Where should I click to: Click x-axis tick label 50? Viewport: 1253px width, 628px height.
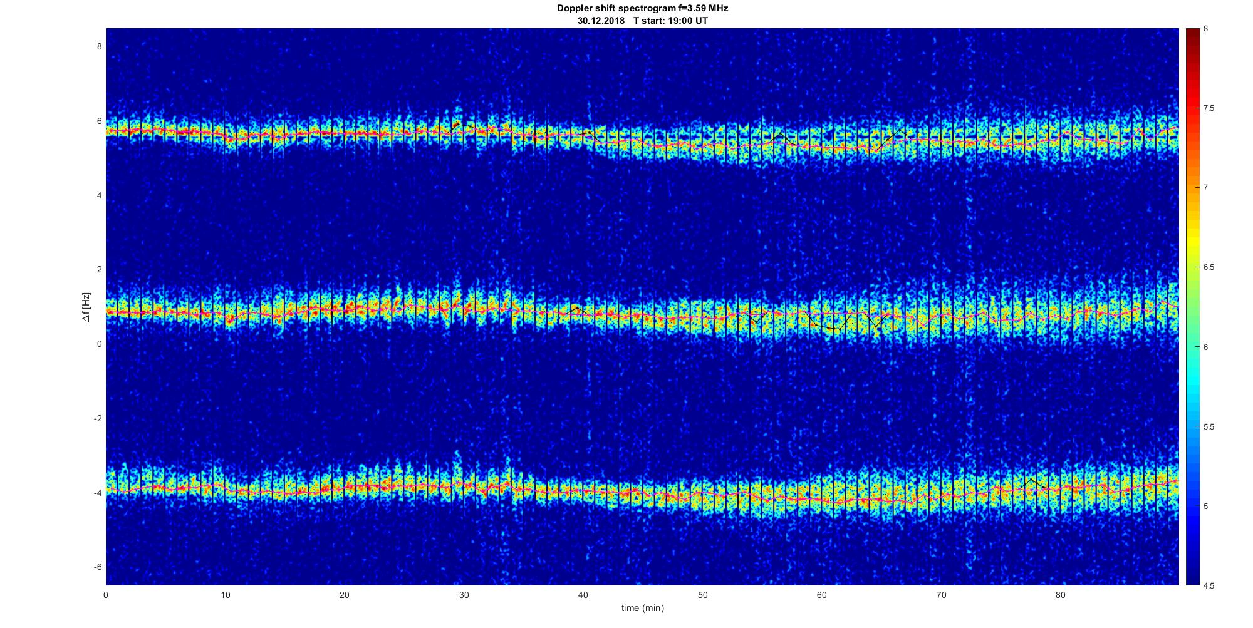point(702,594)
